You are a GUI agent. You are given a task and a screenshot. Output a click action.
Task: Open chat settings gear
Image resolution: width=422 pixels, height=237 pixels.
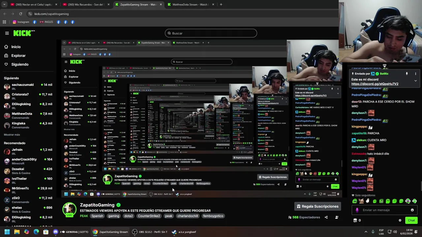coord(400,221)
